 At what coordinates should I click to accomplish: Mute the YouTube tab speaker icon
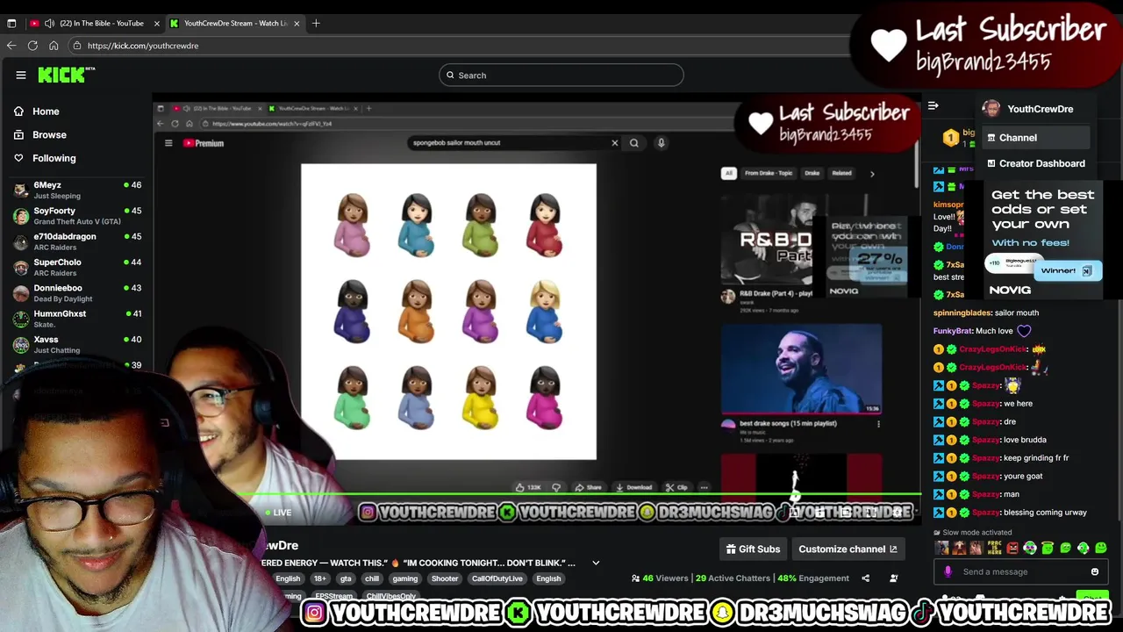(x=49, y=23)
